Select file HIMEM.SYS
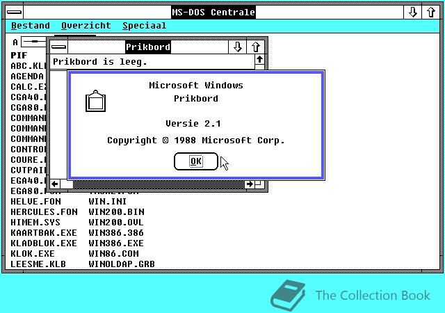 pos(35,223)
